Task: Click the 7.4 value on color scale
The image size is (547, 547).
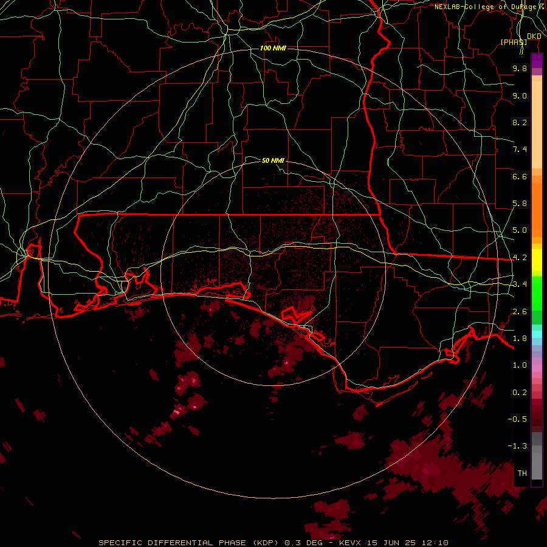Action: point(520,150)
